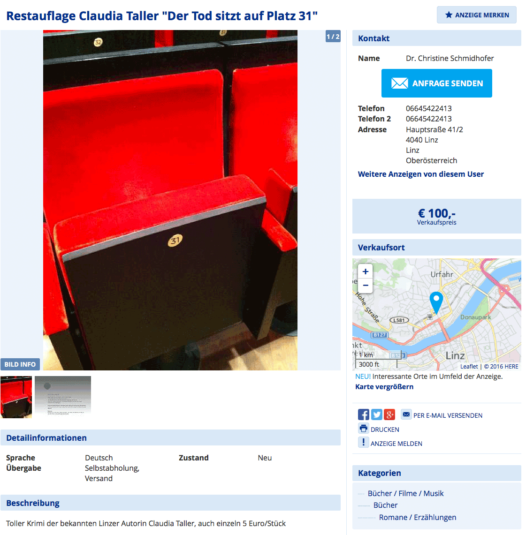Click the email envelope share icon
Viewport: 526px width, 535px height.
(406, 414)
